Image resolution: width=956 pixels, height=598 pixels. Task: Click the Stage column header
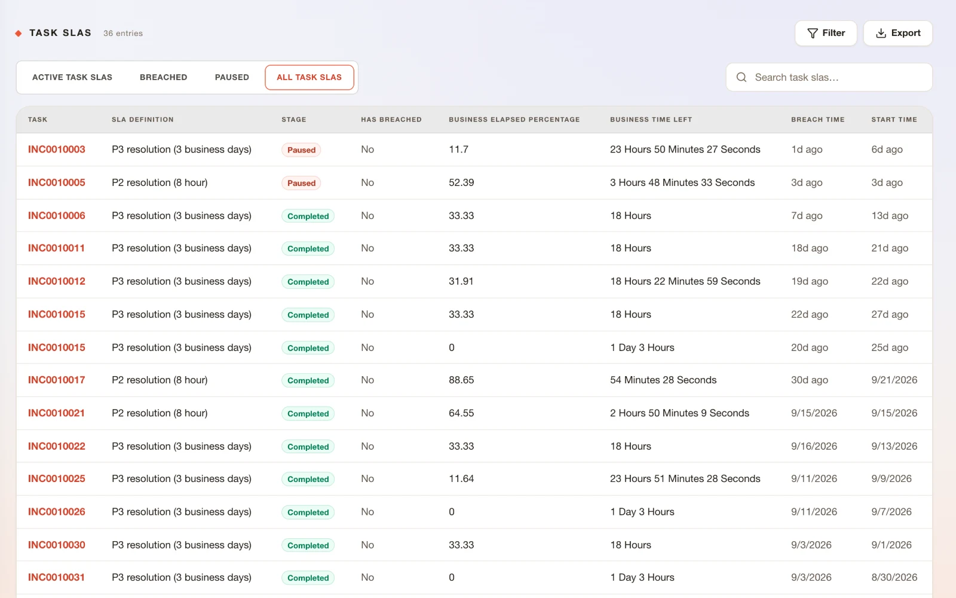[294, 120]
